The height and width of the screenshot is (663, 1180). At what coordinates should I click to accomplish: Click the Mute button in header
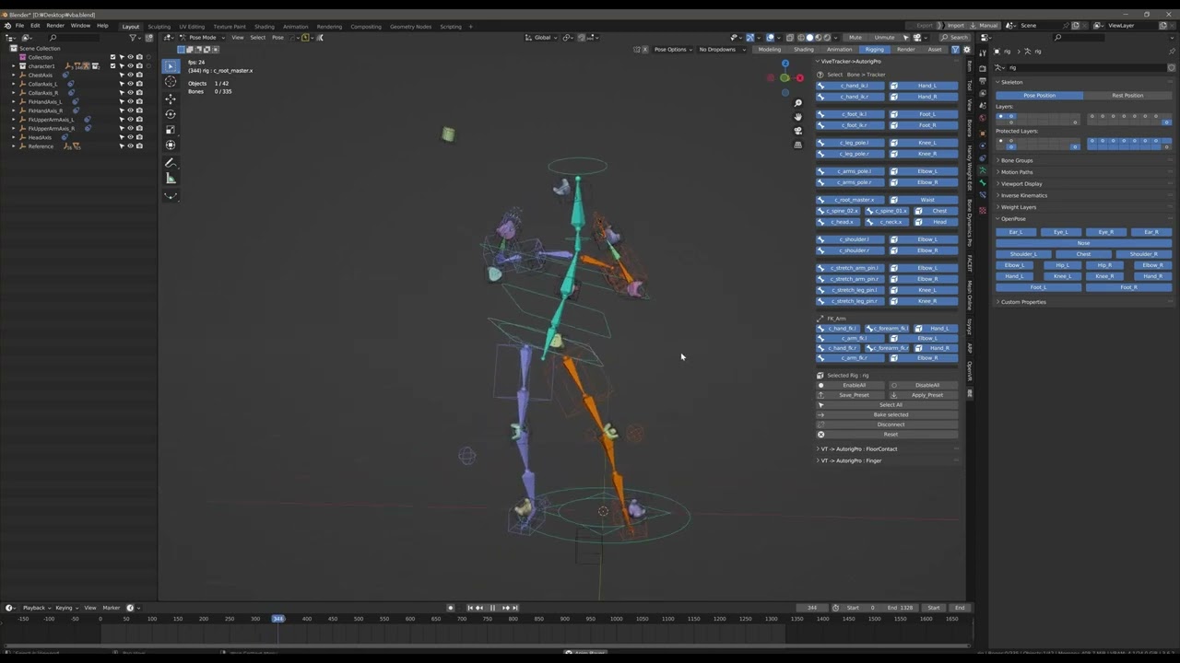(x=855, y=38)
